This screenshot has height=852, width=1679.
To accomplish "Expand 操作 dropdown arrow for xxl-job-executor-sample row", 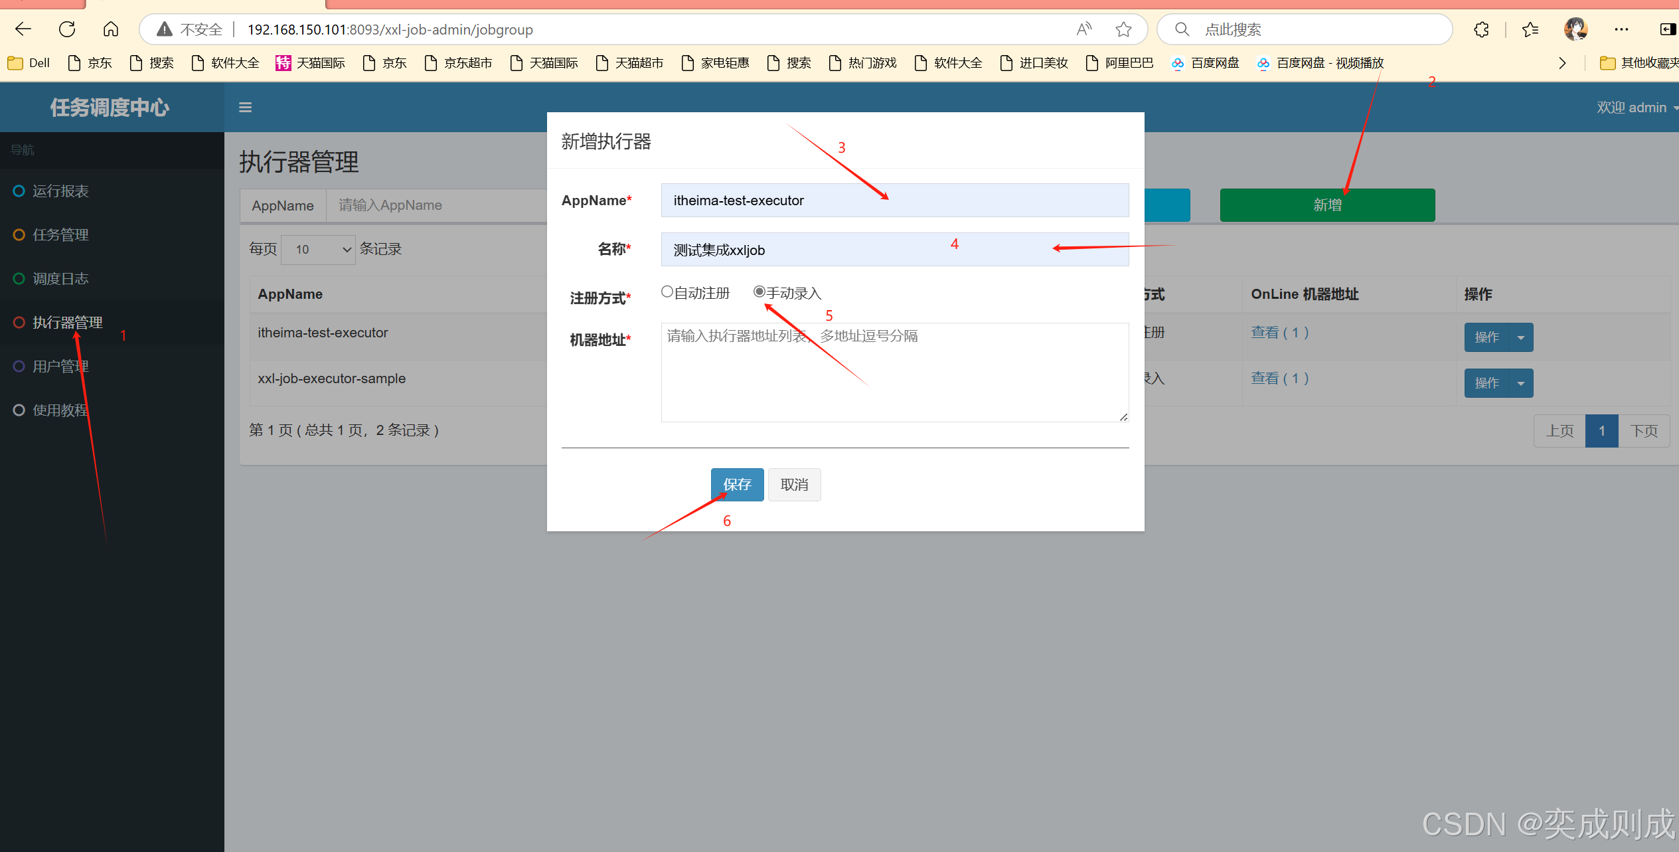I will pyautogui.click(x=1521, y=383).
